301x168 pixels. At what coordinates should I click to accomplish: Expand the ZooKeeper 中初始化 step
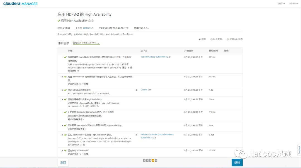click(x=62, y=135)
